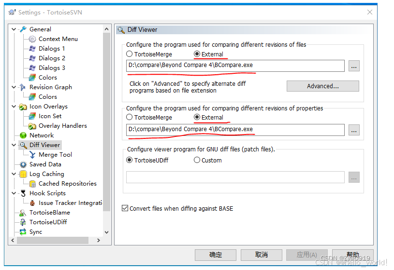Open the Merge Tool settings page
Image resolution: width=394 pixels, height=270 pixels.
(x=55, y=155)
